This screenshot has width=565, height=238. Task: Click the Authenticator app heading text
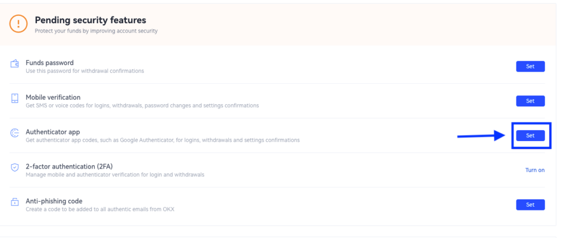pyautogui.click(x=52, y=132)
